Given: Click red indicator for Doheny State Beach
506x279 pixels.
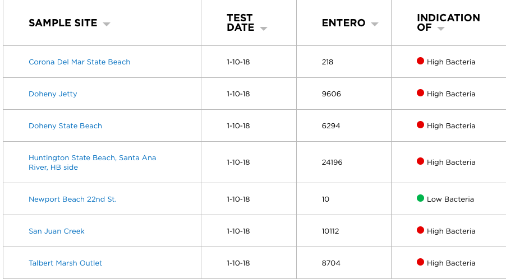Looking at the screenshot, I should 420,125.
